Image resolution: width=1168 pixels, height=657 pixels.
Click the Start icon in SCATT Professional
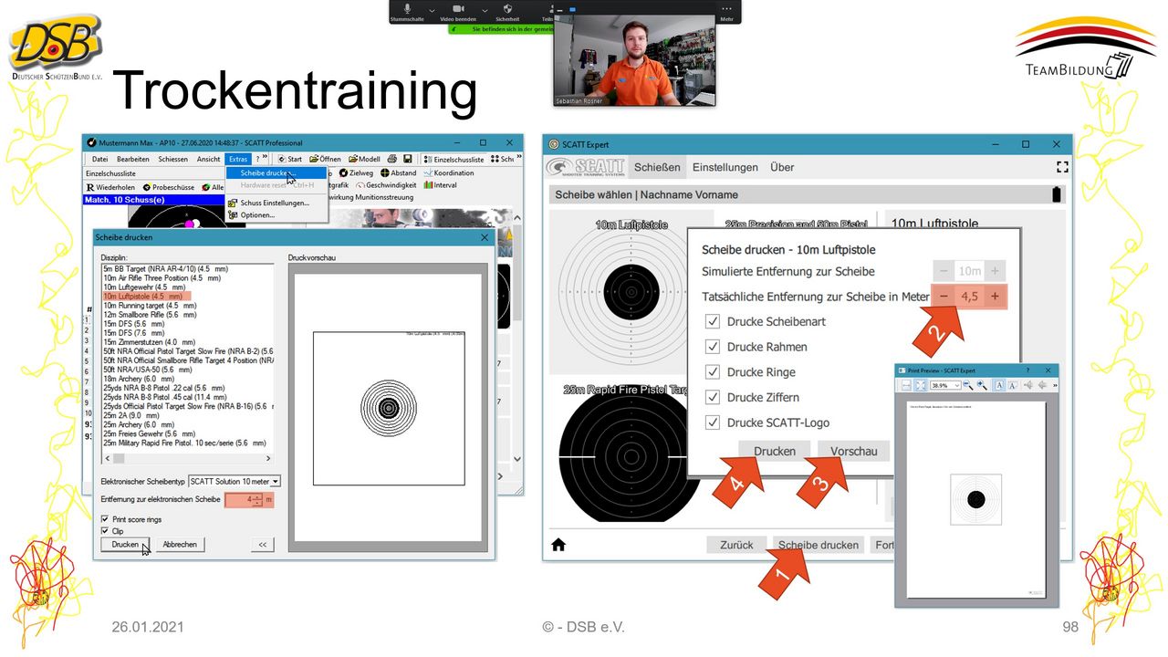pyautogui.click(x=282, y=159)
